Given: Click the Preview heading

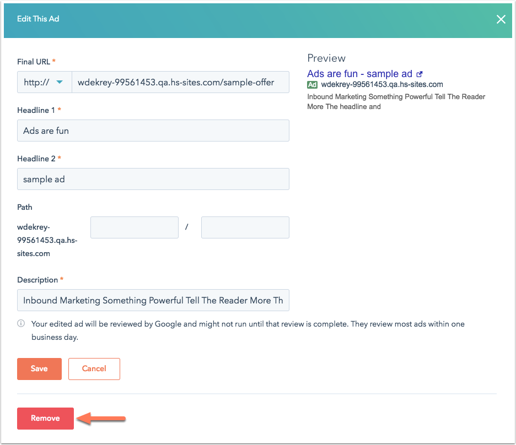Looking at the screenshot, I should click(326, 58).
